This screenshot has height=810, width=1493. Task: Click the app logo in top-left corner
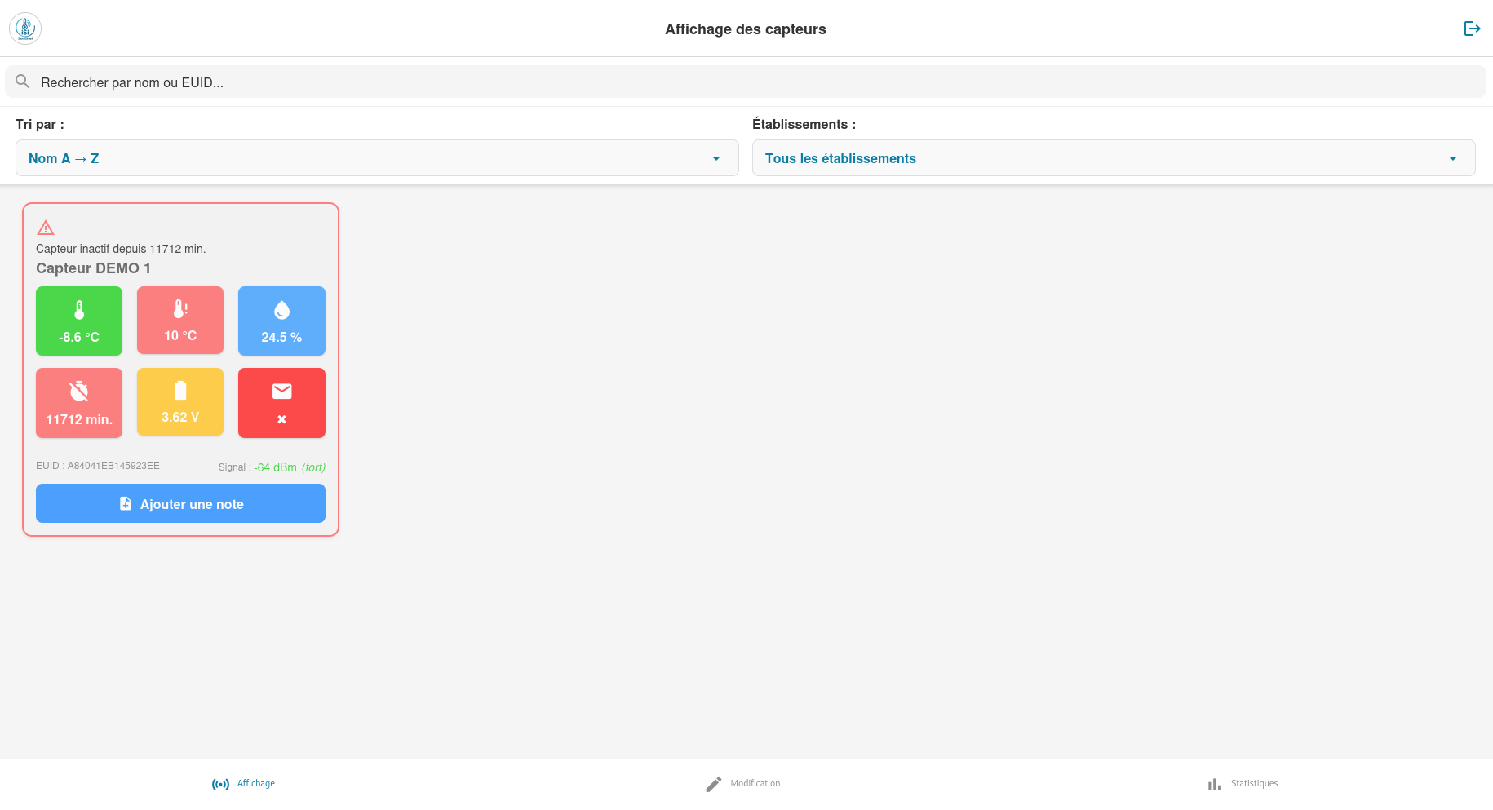tap(25, 29)
